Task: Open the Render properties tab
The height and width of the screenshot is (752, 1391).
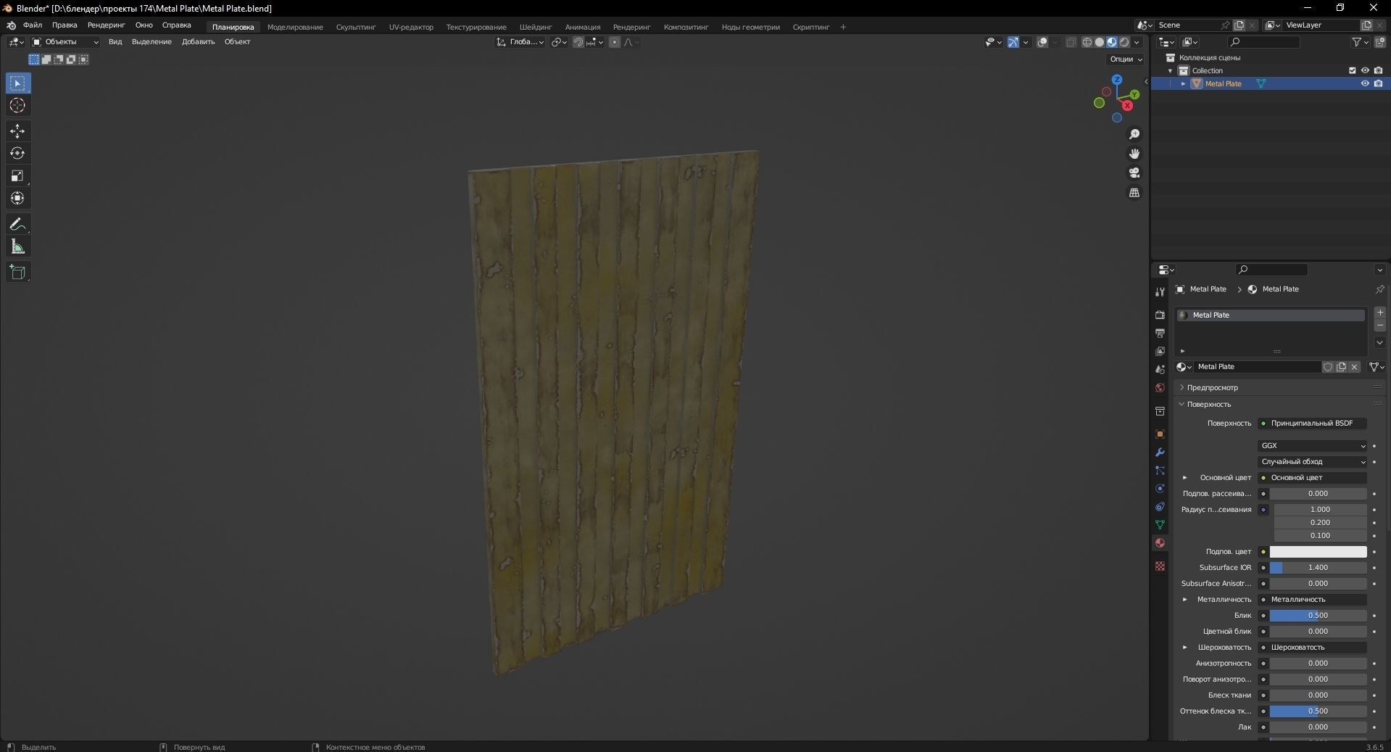Action: 1160,315
